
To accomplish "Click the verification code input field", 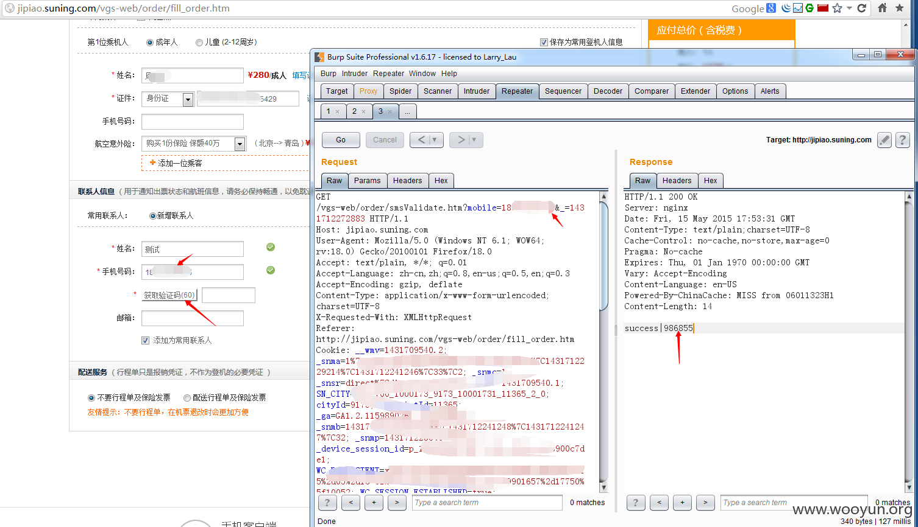I will coord(229,296).
